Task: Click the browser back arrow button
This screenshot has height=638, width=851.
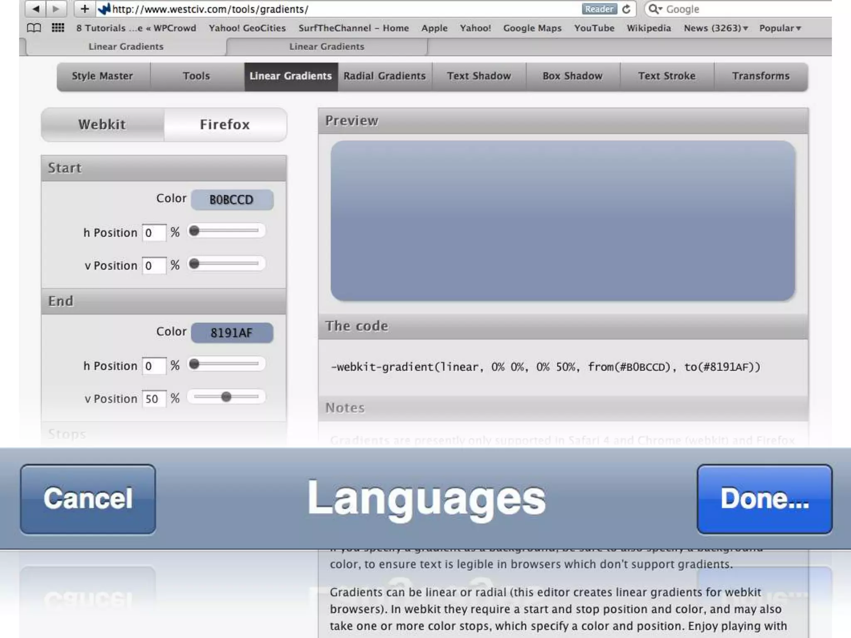Action: click(36, 9)
